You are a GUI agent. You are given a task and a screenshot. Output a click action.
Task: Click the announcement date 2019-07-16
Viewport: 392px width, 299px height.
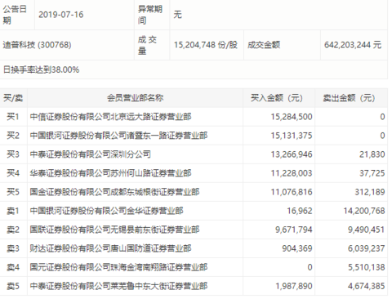61,15
